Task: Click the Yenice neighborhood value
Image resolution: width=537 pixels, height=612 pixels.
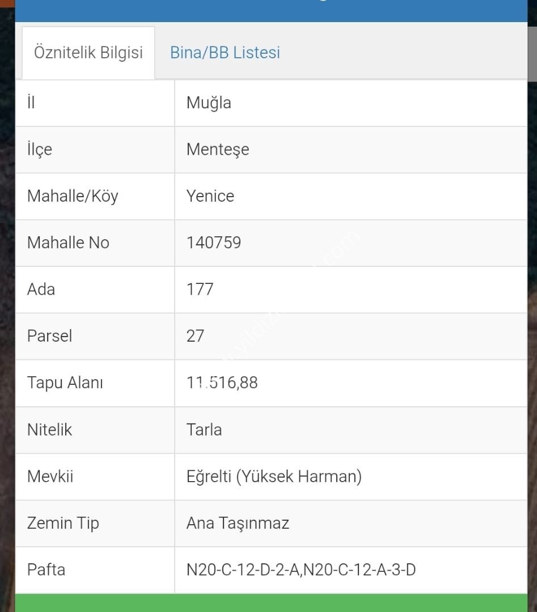Action: click(210, 196)
